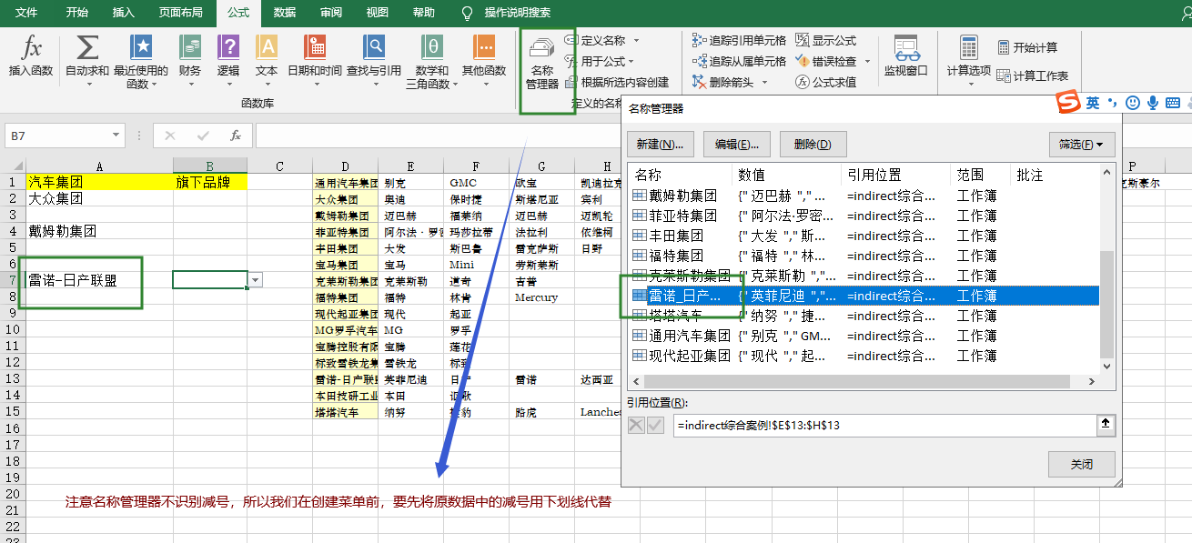
Task: Click the Refers To (引用位置) input field
Action: click(x=884, y=425)
